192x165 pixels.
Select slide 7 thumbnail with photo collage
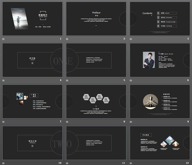point(33,102)
